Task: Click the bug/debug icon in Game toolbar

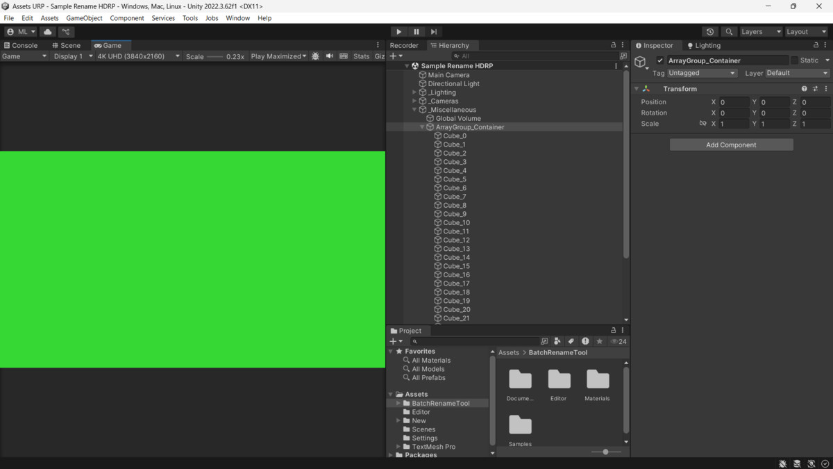Action: coord(316,56)
